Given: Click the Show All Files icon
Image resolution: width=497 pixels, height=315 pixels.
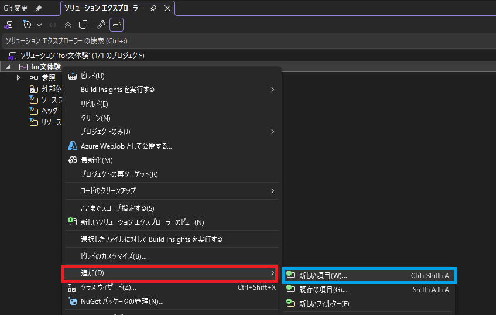Looking at the screenshot, I should [x=83, y=25].
